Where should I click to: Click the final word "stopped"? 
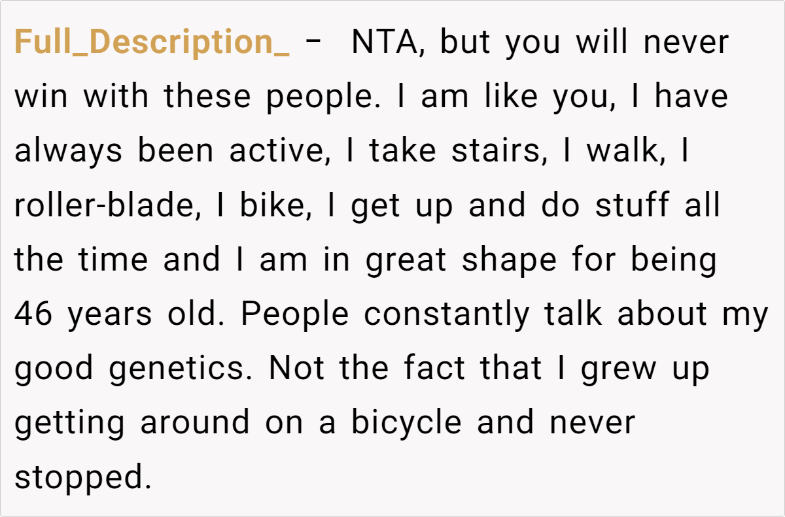(77, 477)
